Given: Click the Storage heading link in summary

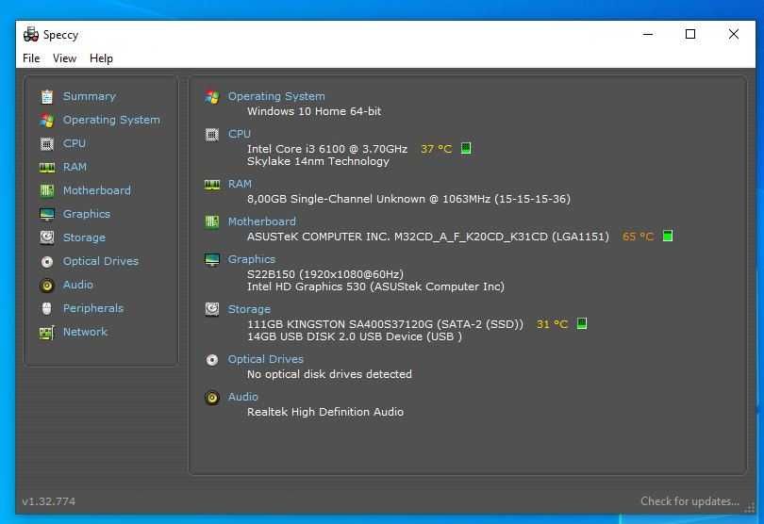Looking at the screenshot, I should point(249,309).
